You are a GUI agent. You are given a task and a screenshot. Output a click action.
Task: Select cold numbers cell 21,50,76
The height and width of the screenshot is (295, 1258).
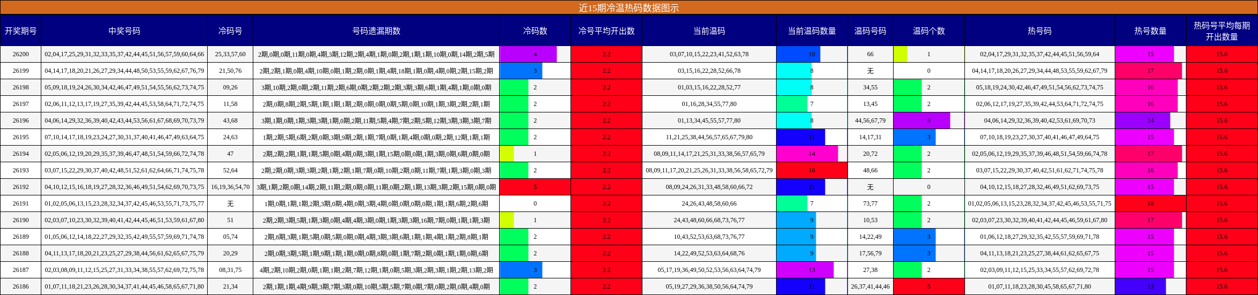(230, 71)
